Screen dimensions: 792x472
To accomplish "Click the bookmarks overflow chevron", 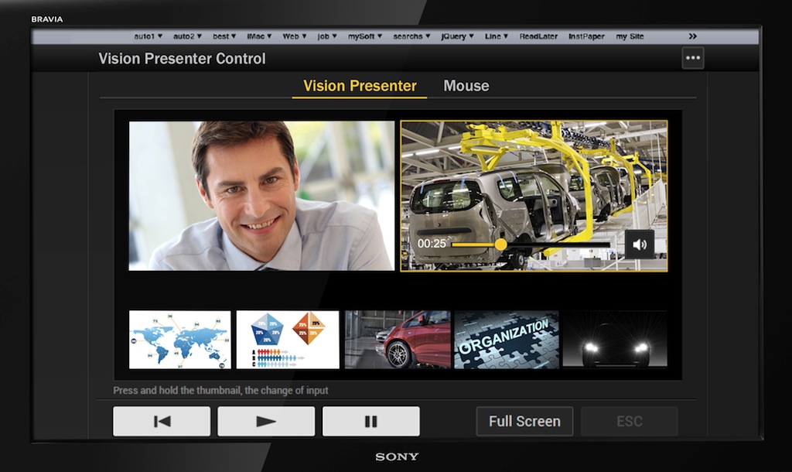I will pos(692,36).
